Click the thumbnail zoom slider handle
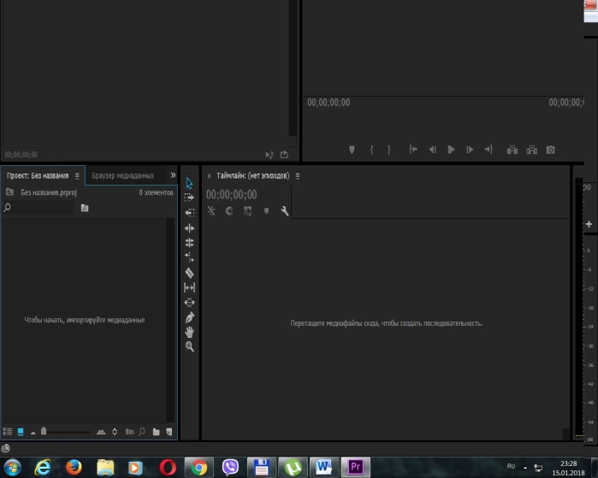 point(44,431)
